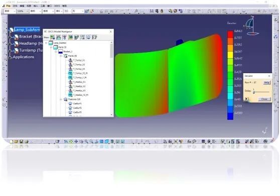This screenshot has width=280, height=196.
Task: Click the third Show filter icon in Model Navigator
Action: click(x=65, y=37)
